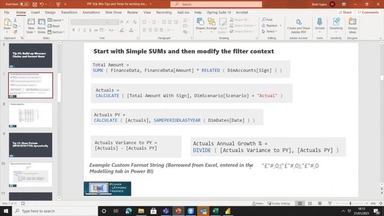Click the Format Painter brush icon
Viewport: 384px width, 216px height.
tap(15, 32)
